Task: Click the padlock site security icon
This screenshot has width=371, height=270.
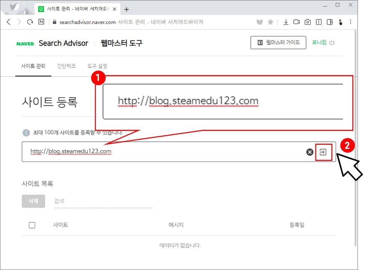Action: [54, 22]
